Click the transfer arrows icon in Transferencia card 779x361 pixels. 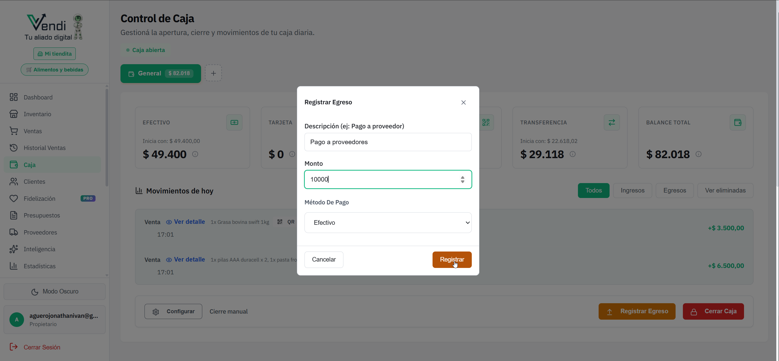(x=612, y=123)
